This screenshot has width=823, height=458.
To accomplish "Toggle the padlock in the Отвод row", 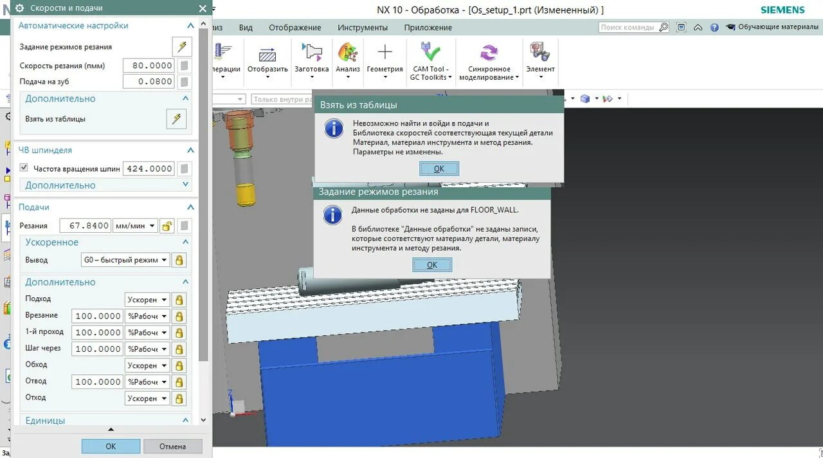I will [x=179, y=382].
